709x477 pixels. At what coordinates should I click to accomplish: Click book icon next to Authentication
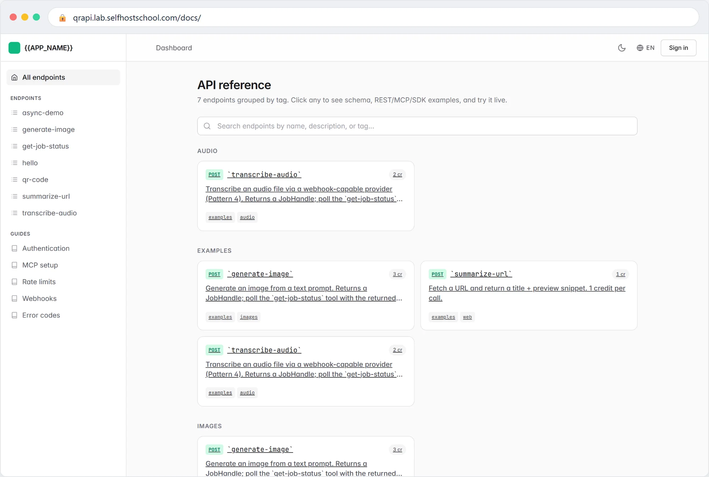pos(15,248)
